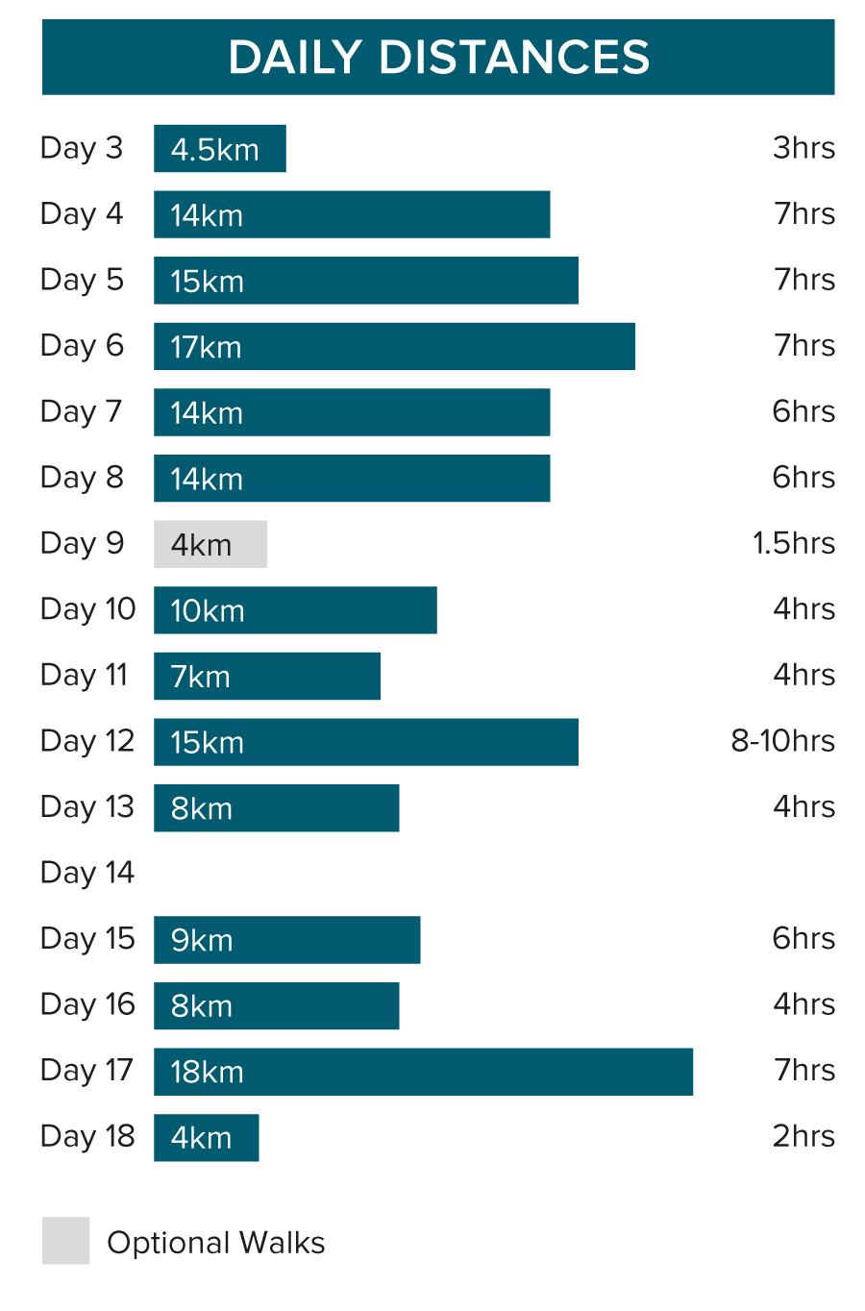Click the 1.5hrs duration for Day 9

pos(794,543)
